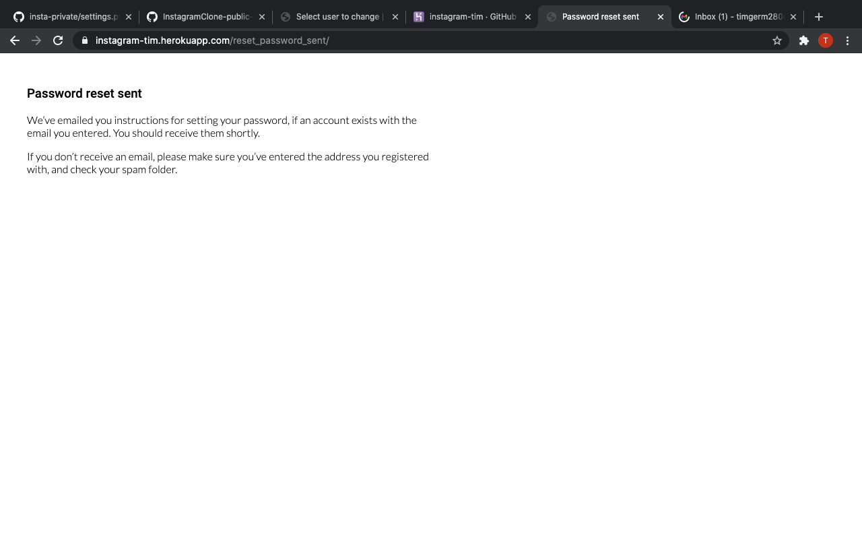Click the forward navigation arrow
This screenshot has height=539, width=862.
point(36,40)
